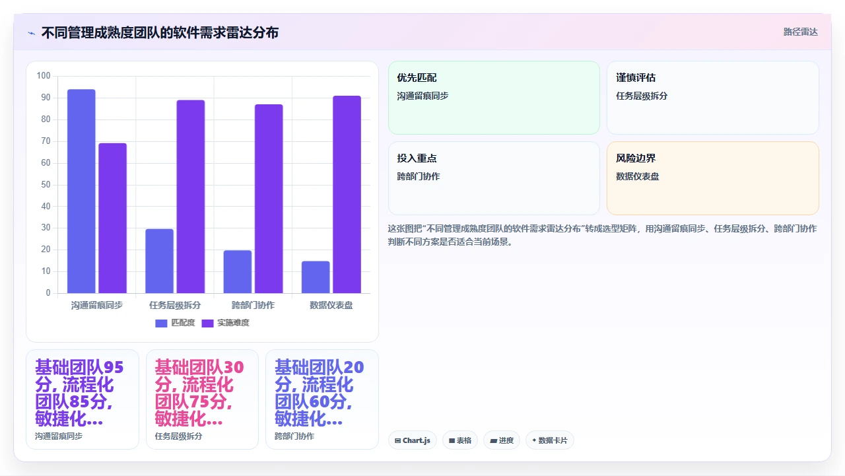Click the y-axis value 100
The height and width of the screenshot is (476, 845).
(44, 76)
